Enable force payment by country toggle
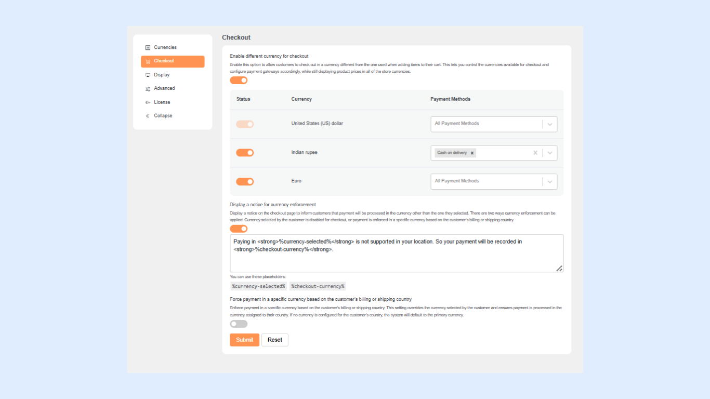The image size is (710, 399). [x=239, y=324]
